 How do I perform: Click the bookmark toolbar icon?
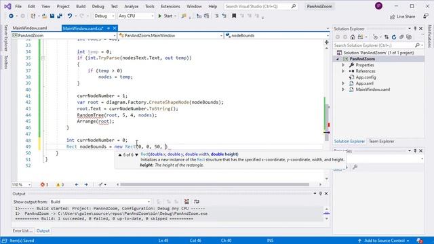234,16
